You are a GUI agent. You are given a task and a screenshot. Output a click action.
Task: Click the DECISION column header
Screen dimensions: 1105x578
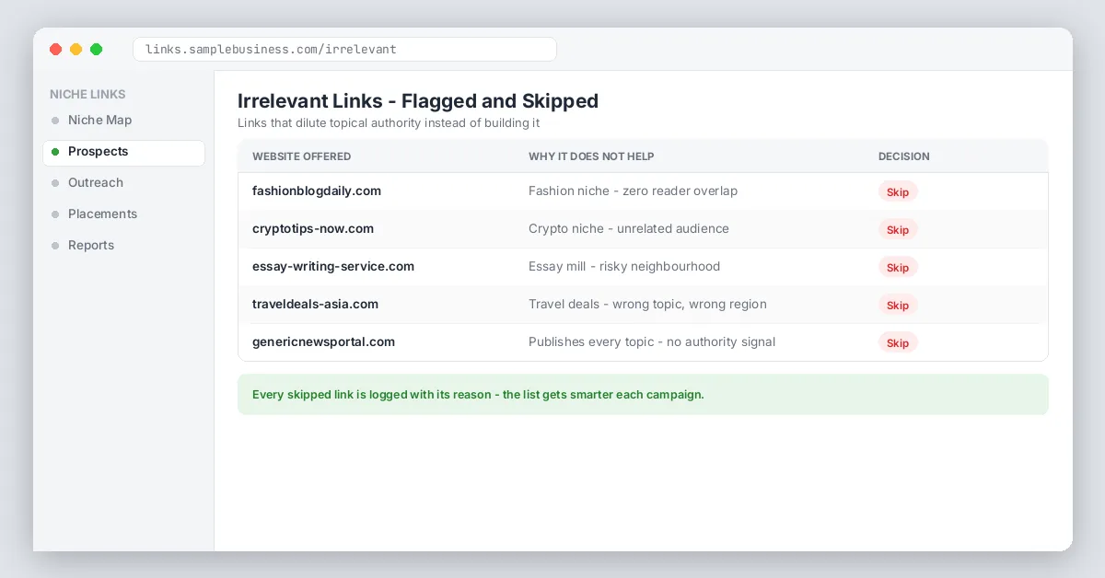[904, 156]
